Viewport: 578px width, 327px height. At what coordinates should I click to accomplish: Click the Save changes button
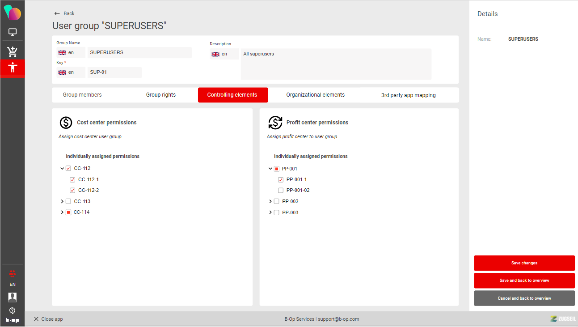point(524,263)
